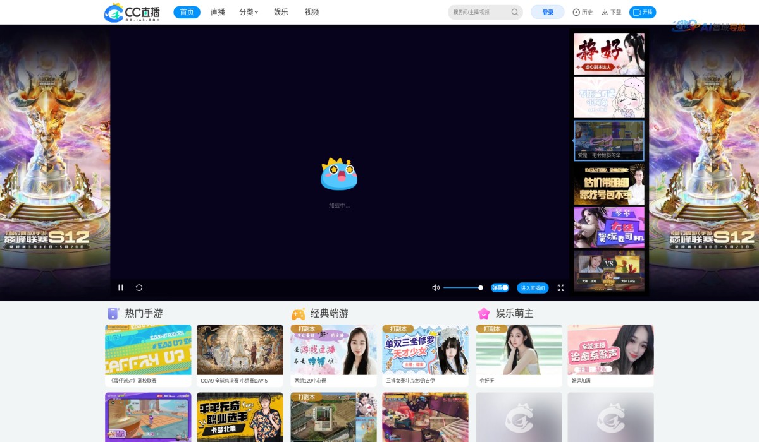Toggle the 弹幕 danmaku switch off
Viewport: 759px width, 442px height.
pos(500,287)
